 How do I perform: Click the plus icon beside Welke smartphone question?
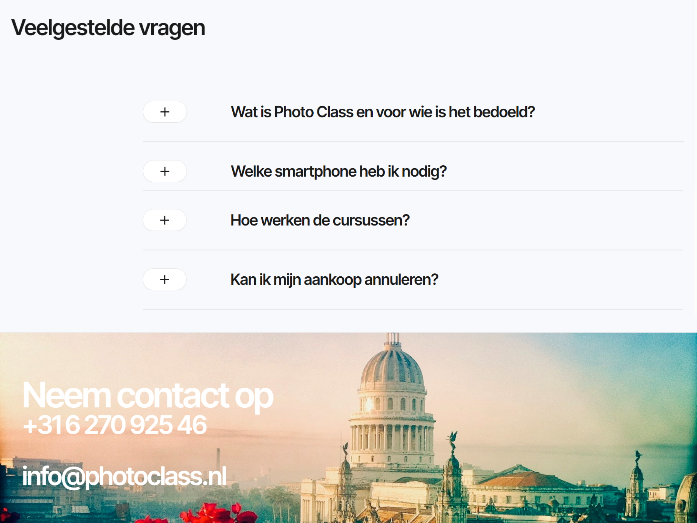point(165,171)
